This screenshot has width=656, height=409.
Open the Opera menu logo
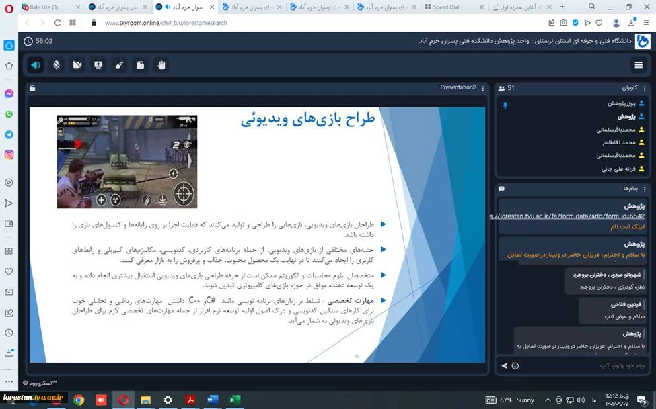tap(9, 8)
